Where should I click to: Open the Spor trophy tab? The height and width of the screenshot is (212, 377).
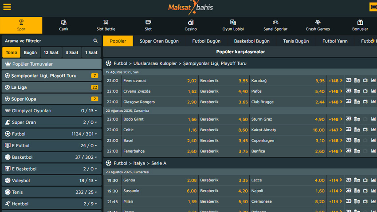(x=21, y=25)
